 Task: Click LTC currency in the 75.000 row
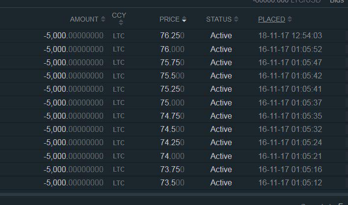click(119, 102)
